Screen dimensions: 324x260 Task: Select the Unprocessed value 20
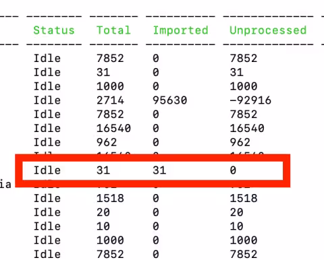tap(236, 212)
